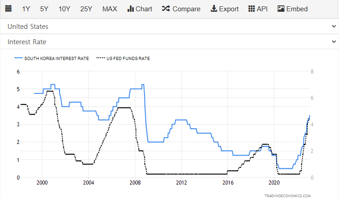Click the 2004 x-axis year label
This screenshot has height=199, width=339.
pyautogui.click(x=88, y=183)
